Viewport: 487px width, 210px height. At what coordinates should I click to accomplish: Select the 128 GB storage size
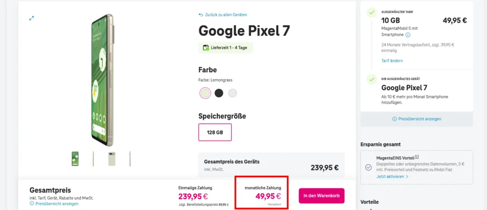click(x=215, y=133)
